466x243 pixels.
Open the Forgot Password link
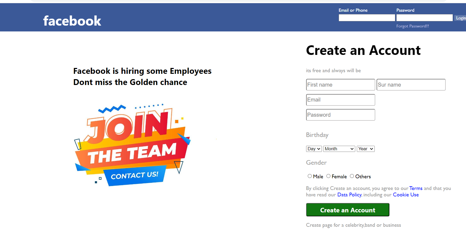pos(412,26)
